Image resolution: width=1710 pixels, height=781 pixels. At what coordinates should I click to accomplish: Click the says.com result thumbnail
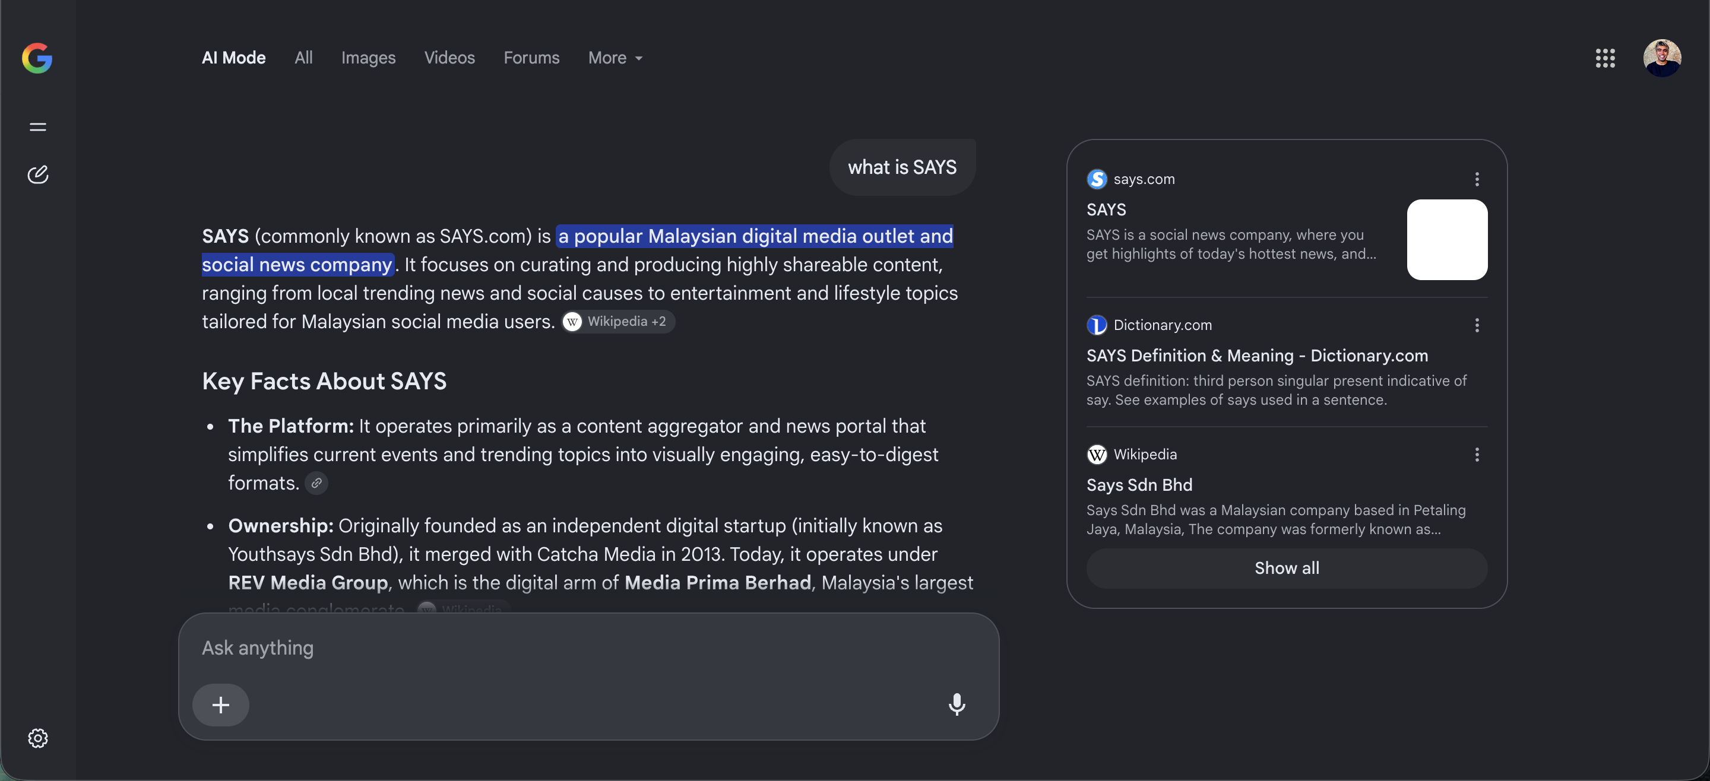1447,240
